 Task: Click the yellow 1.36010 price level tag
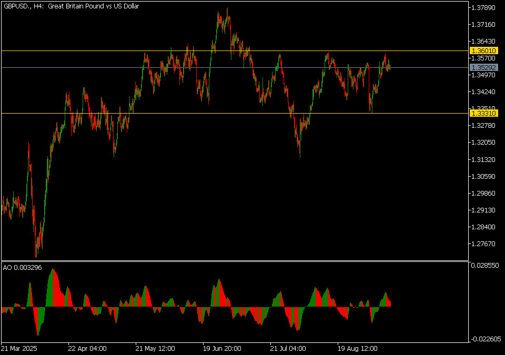pos(484,50)
